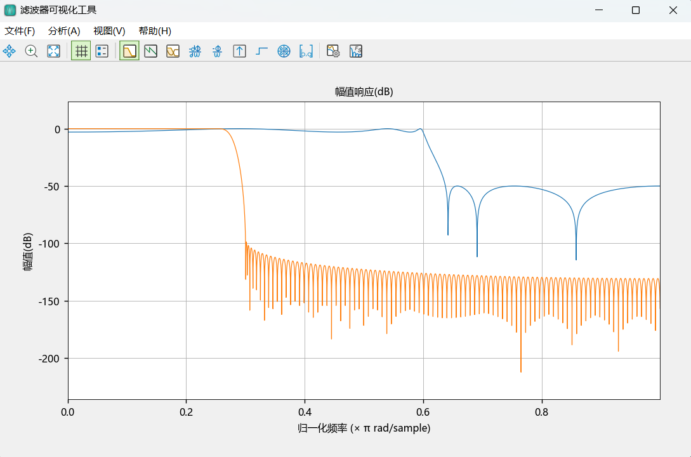Viewport: 691px width, 457px height.
Task: Open analysis parameters settings icon
Action: pos(333,51)
